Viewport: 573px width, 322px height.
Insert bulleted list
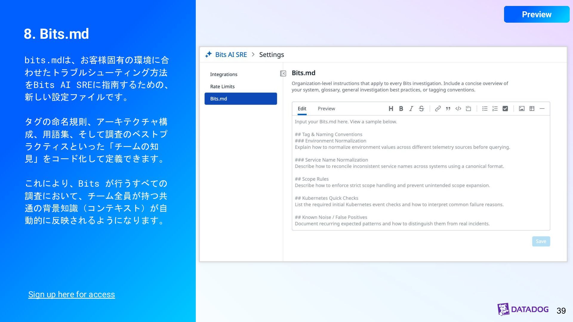click(x=485, y=109)
